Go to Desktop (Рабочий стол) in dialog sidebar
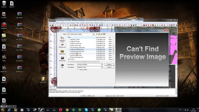 [62, 46]
